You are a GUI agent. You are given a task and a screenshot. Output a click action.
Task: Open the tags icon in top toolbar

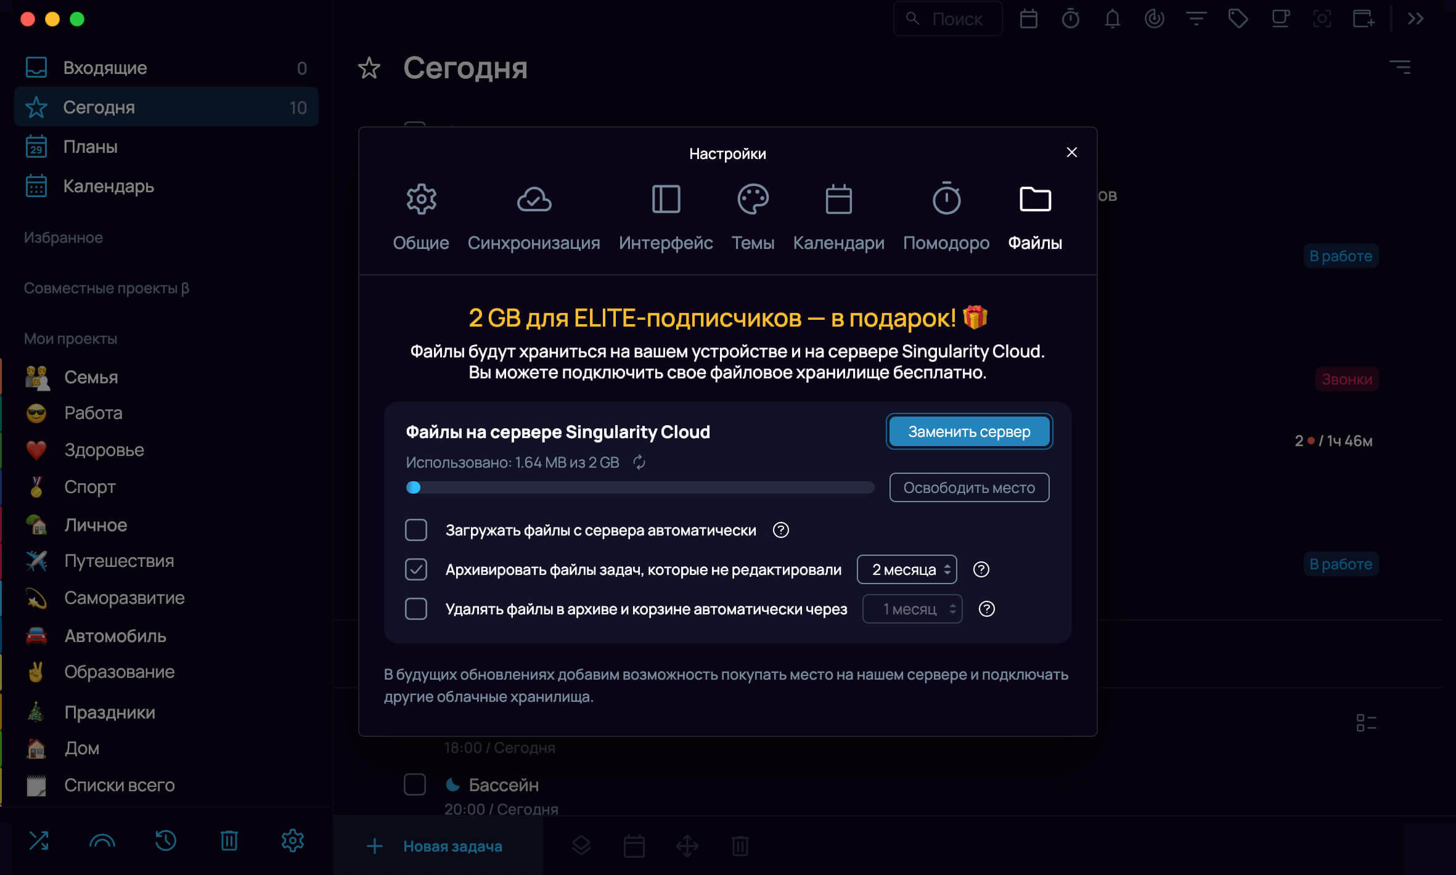pos(1238,19)
